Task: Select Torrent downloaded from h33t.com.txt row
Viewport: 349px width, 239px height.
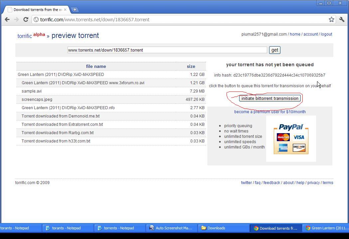Action: point(111,141)
